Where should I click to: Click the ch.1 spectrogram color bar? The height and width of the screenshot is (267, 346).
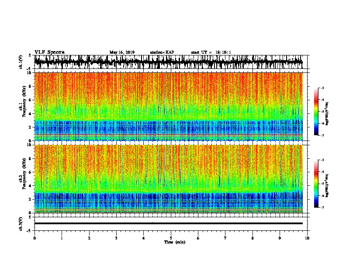click(316, 112)
